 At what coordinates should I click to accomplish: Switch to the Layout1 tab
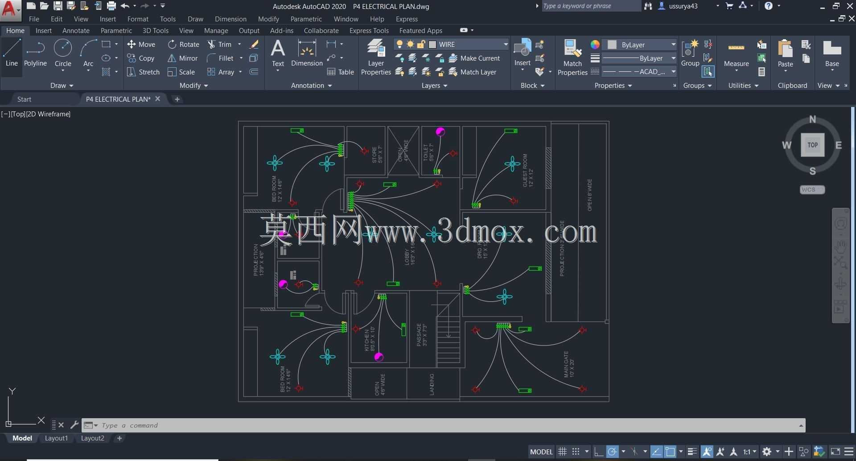pos(56,438)
